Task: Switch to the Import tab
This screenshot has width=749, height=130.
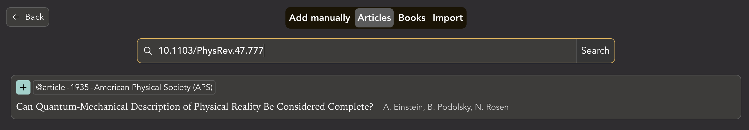Action: (x=447, y=18)
